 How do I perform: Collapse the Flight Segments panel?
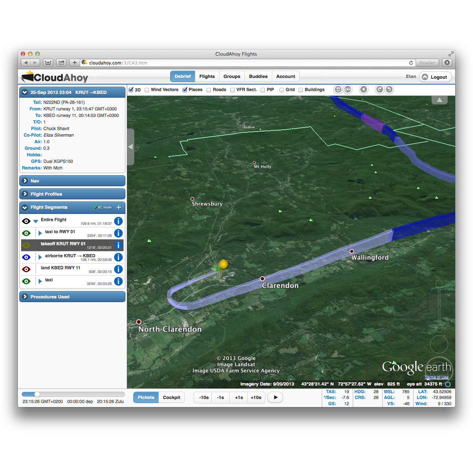[25, 208]
